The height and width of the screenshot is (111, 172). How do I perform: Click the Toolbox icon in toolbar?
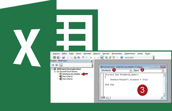117,57
